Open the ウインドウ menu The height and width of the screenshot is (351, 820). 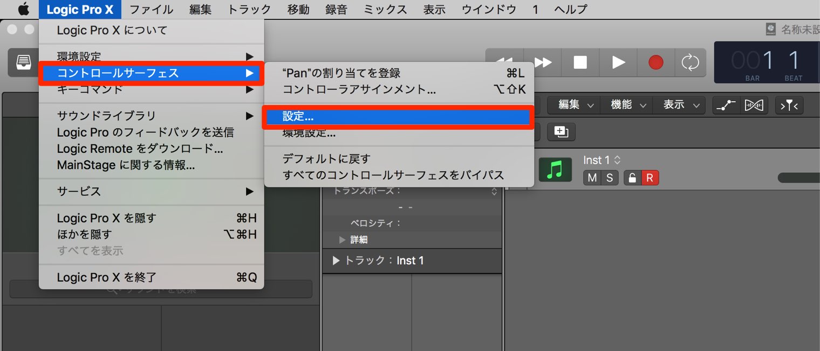[489, 9]
